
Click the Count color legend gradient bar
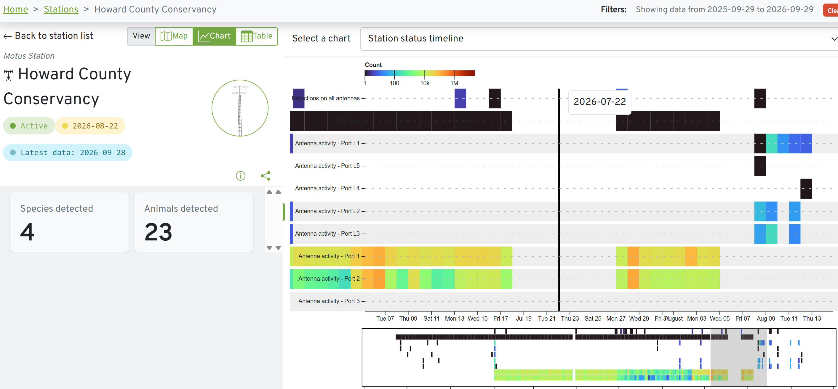[420, 73]
